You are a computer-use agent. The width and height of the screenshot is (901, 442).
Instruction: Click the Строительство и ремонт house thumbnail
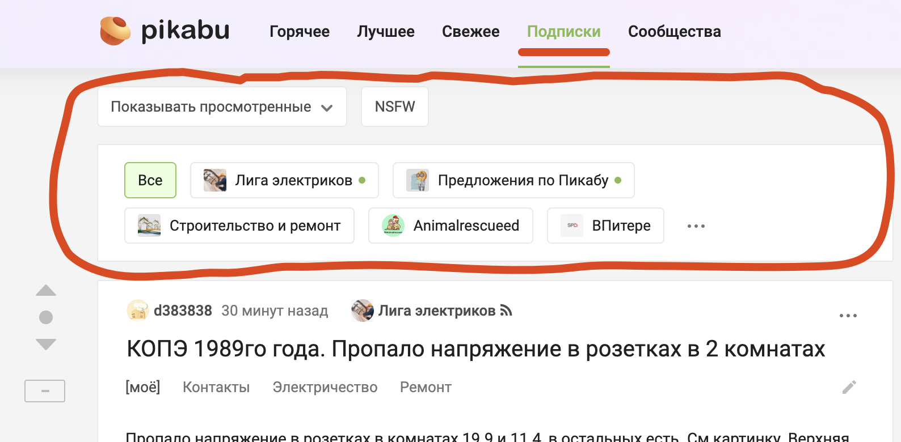pos(149,226)
